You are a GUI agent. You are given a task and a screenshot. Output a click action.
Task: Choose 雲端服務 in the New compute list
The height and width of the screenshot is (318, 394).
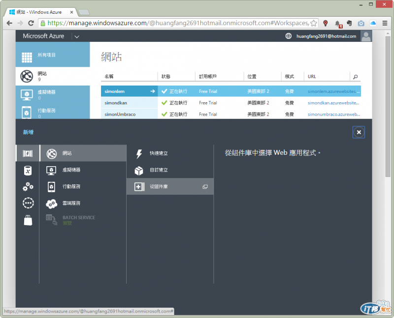pos(83,203)
